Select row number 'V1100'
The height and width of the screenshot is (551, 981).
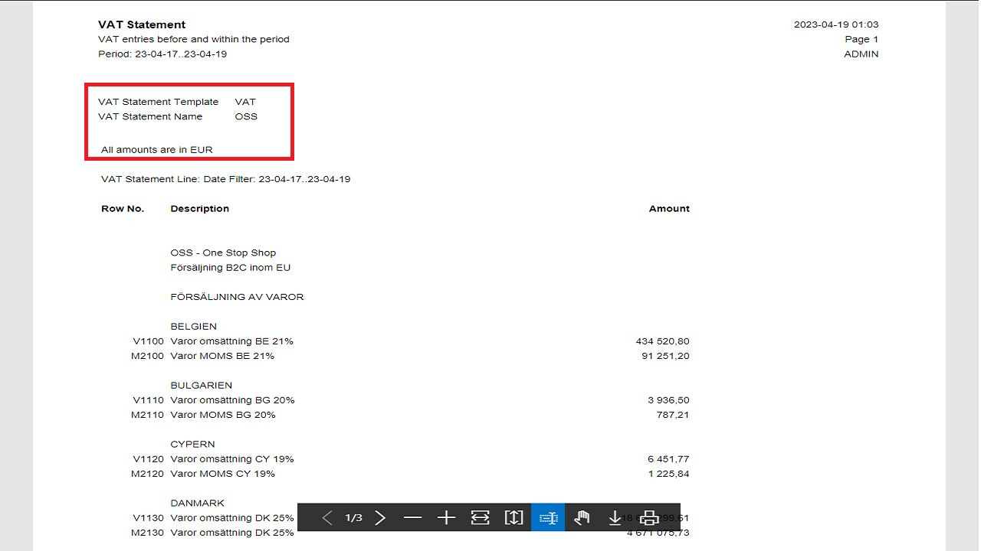coord(149,341)
